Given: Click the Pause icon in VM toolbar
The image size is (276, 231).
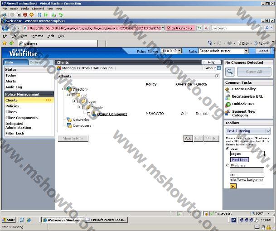Looking at the screenshot, I should [39, 15].
